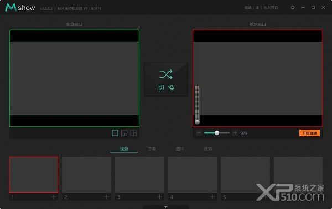Increase volume with the plus button
Screen dimensions: 332x209
pyautogui.click(x=235, y=133)
